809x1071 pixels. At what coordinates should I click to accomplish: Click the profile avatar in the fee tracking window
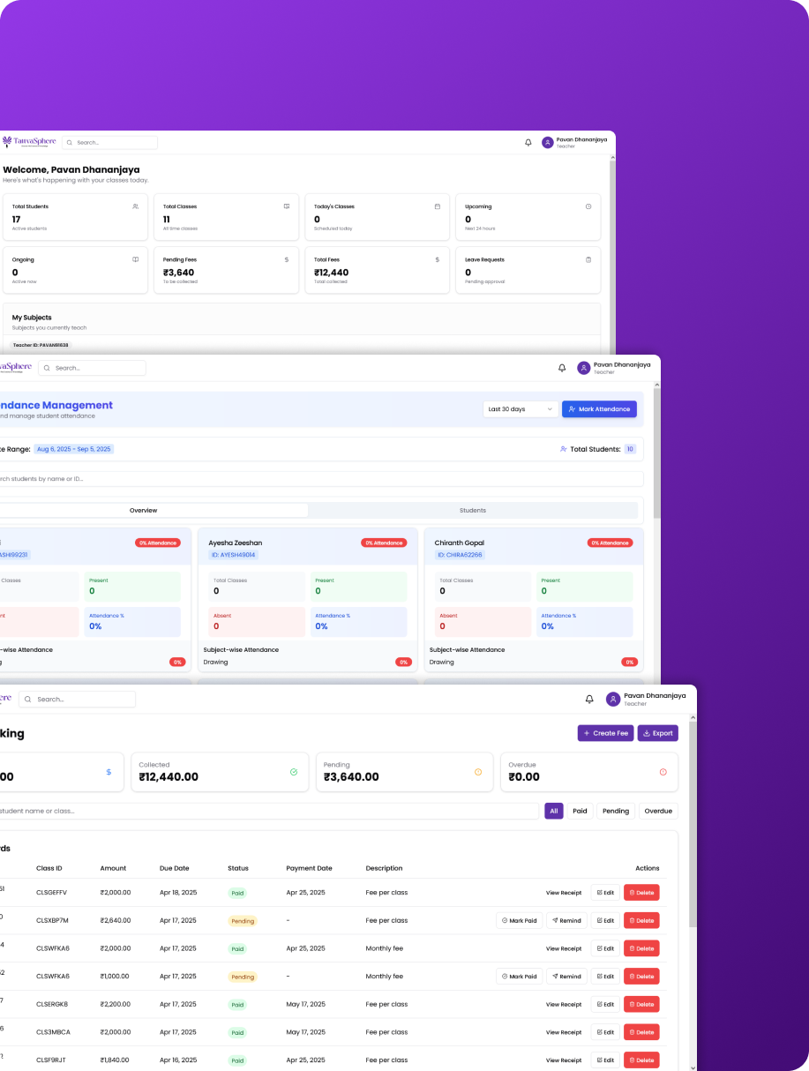[613, 700]
